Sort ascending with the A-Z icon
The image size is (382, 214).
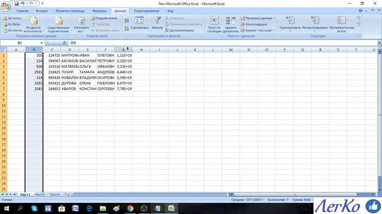(x=127, y=21)
